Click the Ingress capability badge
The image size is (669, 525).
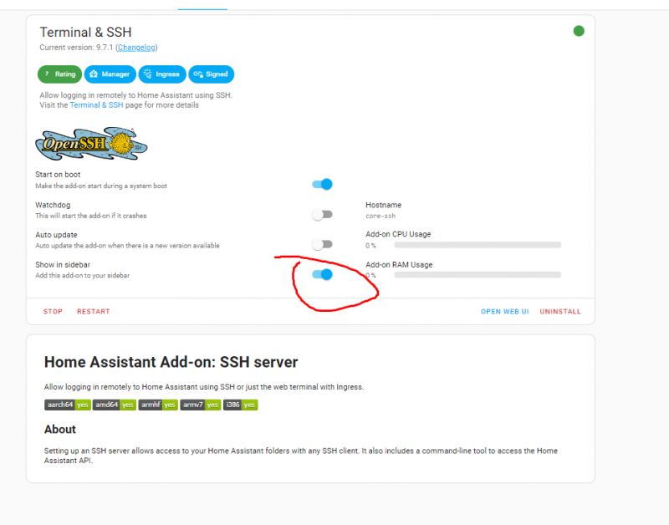coord(161,74)
